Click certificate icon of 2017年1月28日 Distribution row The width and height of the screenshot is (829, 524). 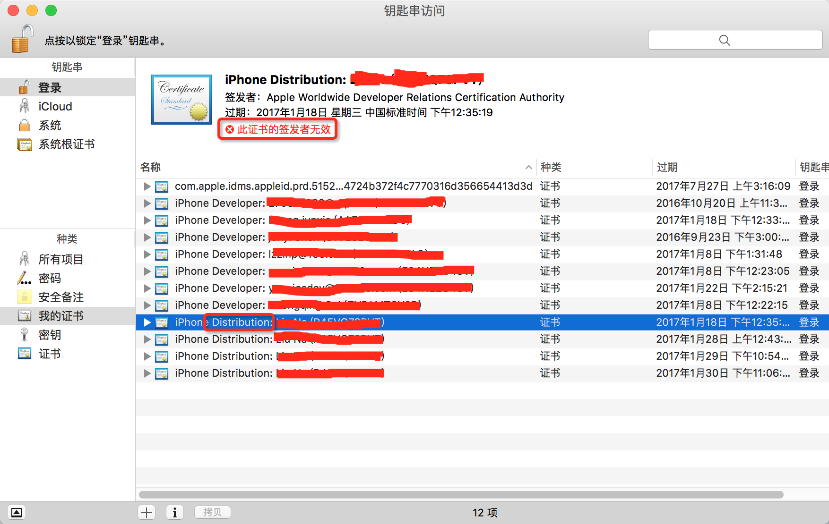pyautogui.click(x=162, y=339)
